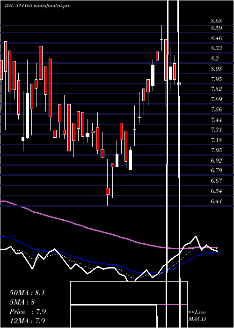Click the <<Live MACD label

(197, 315)
